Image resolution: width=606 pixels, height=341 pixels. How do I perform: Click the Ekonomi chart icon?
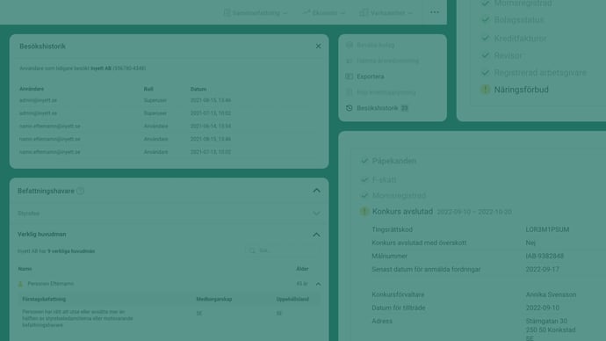point(307,13)
